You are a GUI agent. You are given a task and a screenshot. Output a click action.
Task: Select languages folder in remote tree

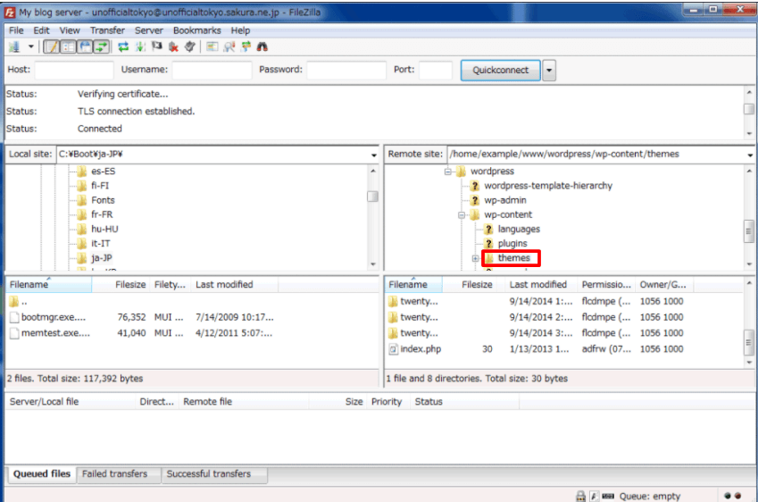[519, 229]
